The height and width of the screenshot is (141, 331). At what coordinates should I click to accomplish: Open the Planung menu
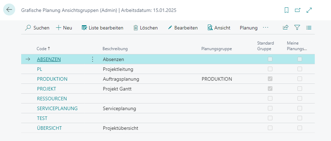coord(249,28)
